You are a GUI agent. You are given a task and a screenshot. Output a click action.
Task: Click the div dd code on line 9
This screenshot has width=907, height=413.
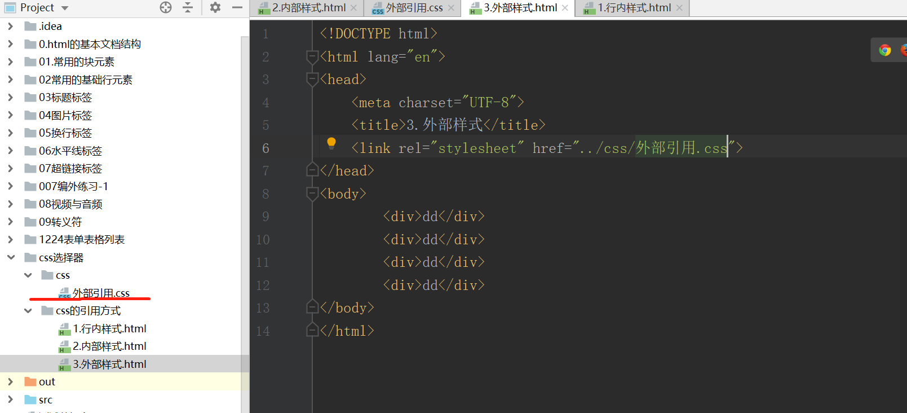point(434,216)
